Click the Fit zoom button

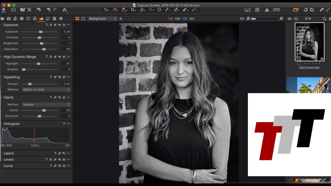pos(242,19)
